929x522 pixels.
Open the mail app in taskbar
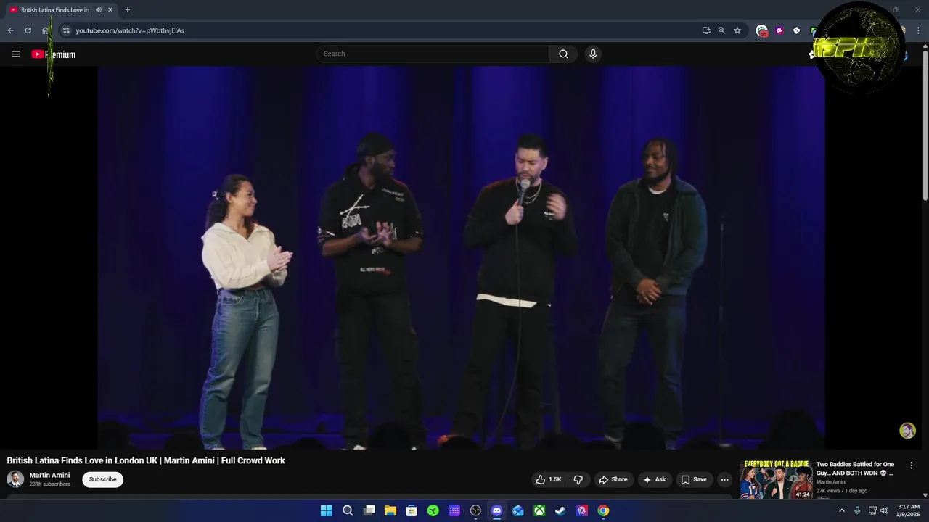tap(518, 510)
